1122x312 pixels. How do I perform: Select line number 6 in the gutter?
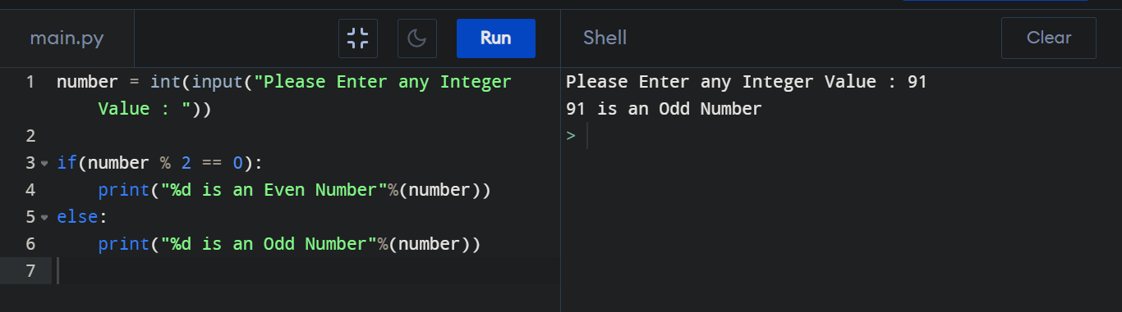point(30,244)
